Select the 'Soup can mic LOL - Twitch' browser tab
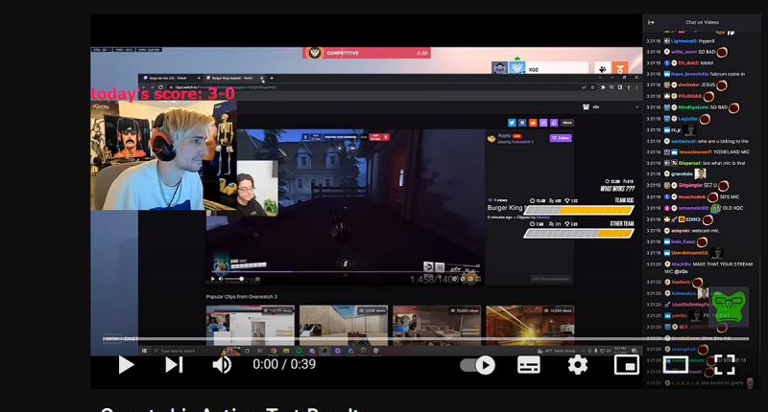 pos(170,79)
